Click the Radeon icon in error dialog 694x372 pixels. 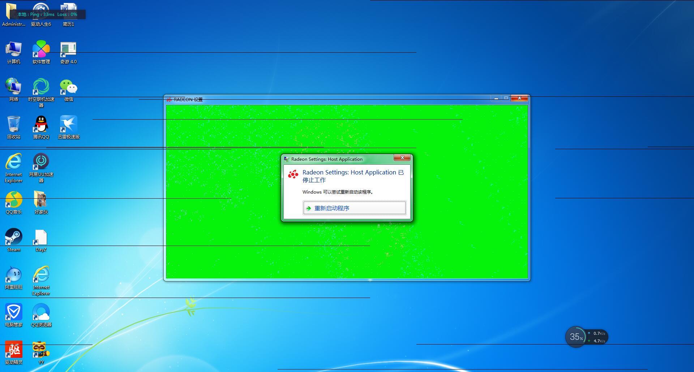click(x=293, y=174)
